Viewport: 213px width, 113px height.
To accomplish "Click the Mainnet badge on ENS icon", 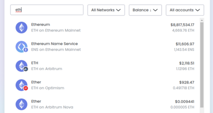I will pos(26,50).
